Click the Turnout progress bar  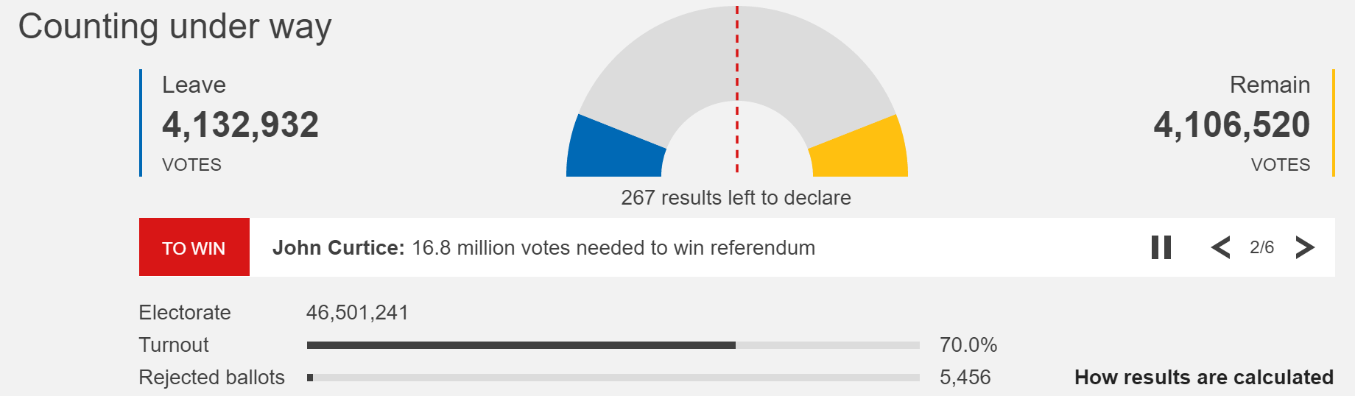(613, 345)
